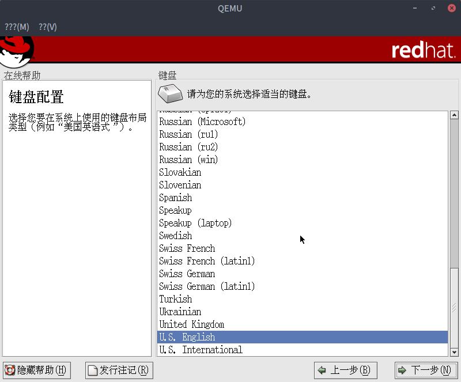Pick Russian (Microsoft) keyboard layout
The height and width of the screenshot is (382, 461).
(202, 122)
